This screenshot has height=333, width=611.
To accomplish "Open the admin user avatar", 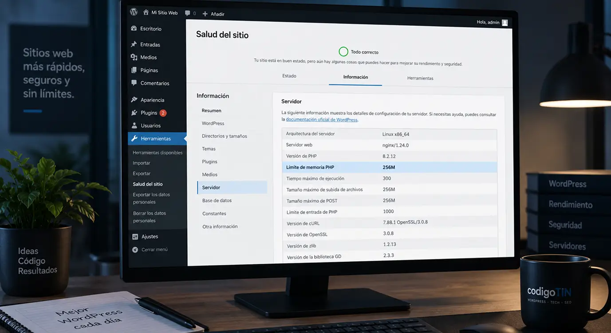I will (x=505, y=23).
